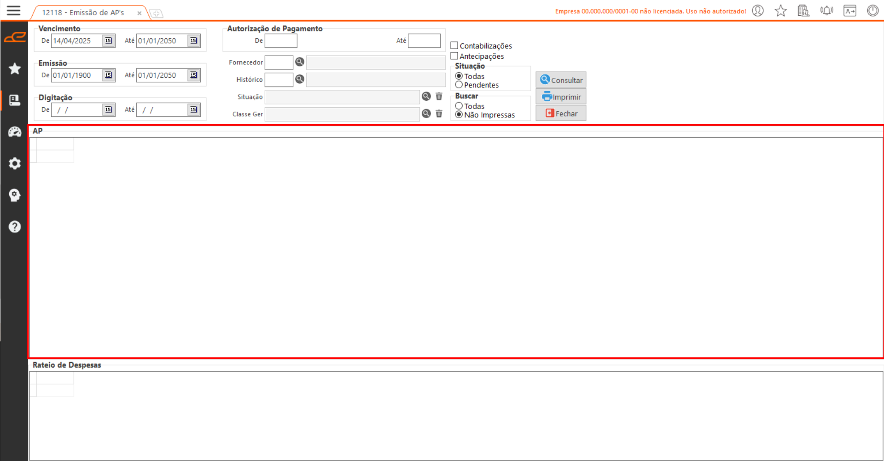Open the calendar picker for Vencimento De date
This screenshot has width=884, height=461.
click(108, 40)
